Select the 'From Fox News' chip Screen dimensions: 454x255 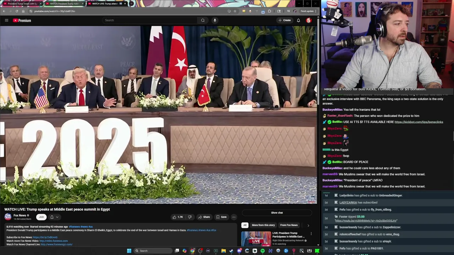289,225
